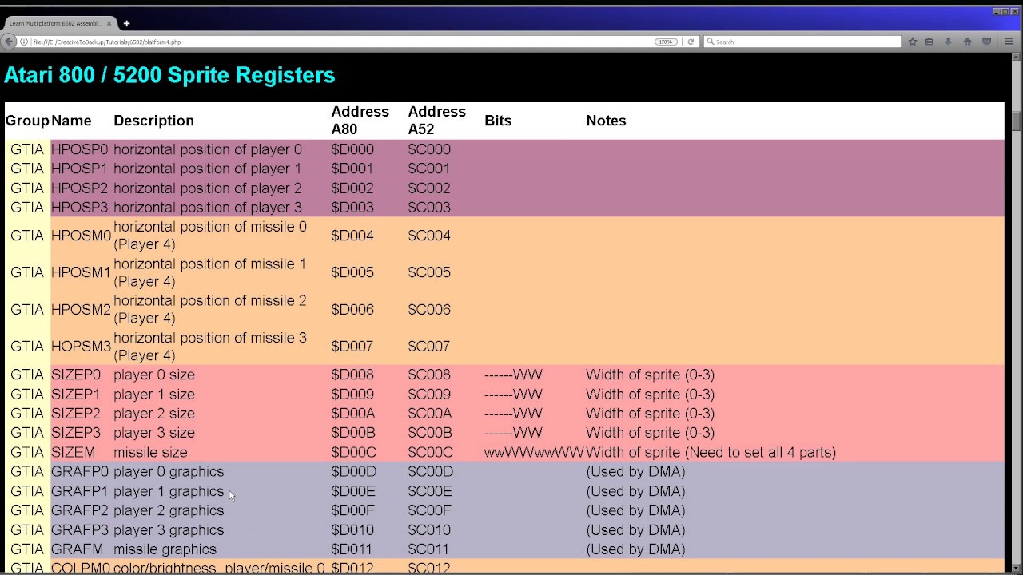Viewport: 1023px width, 575px height.
Task: Click the Description column header
Action: tap(153, 121)
